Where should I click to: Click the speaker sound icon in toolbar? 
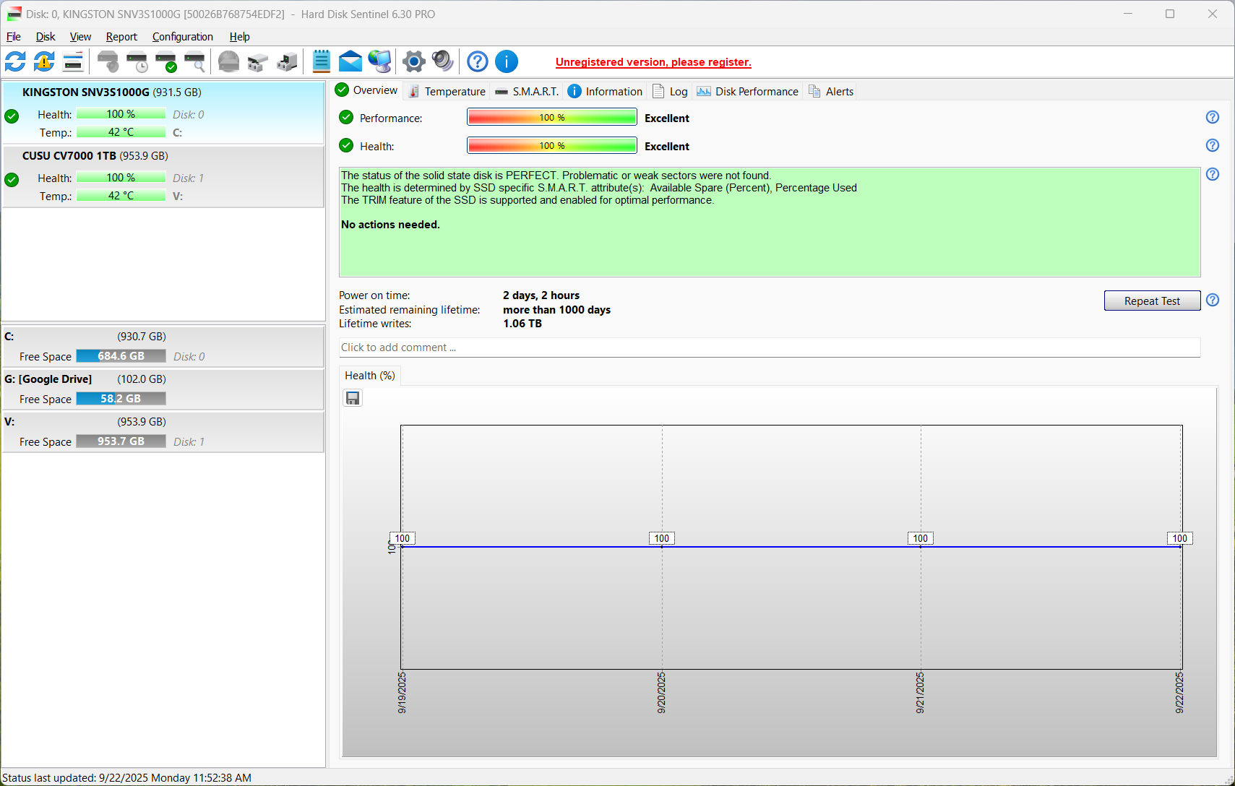coord(442,62)
